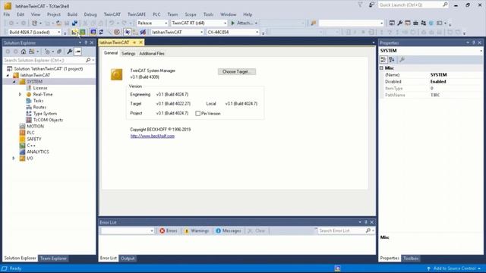Open the TwinSAFE menu
Image resolution: width=486 pixels, height=273 pixels.
[x=137, y=14]
